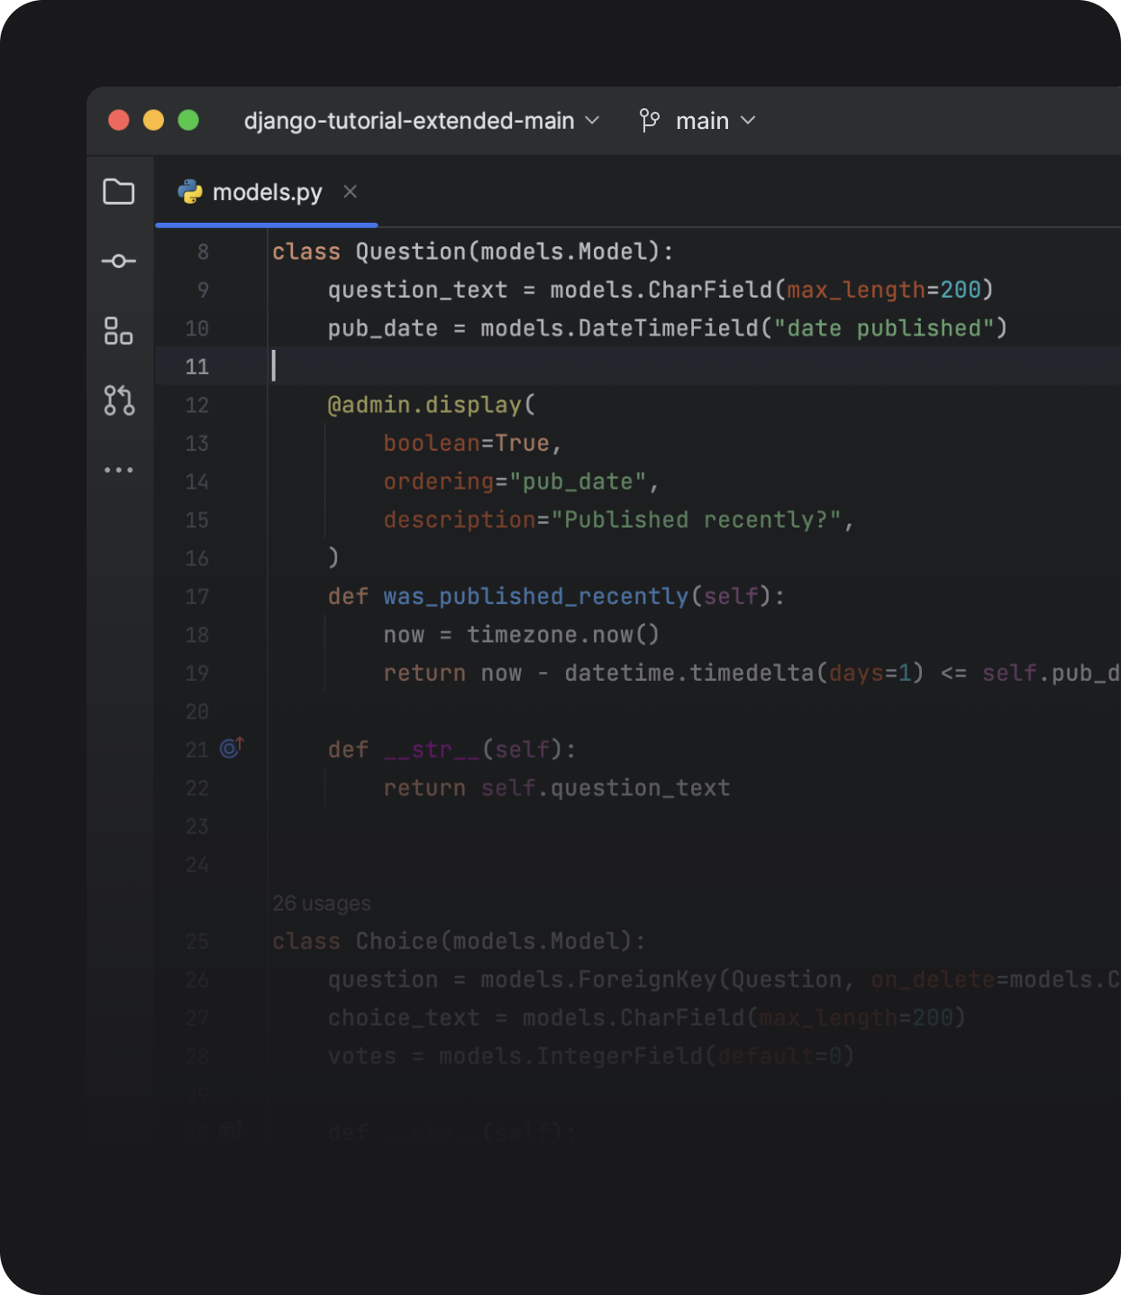Close the models.py tab
Viewport: 1121px width, 1295px height.
tap(351, 192)
